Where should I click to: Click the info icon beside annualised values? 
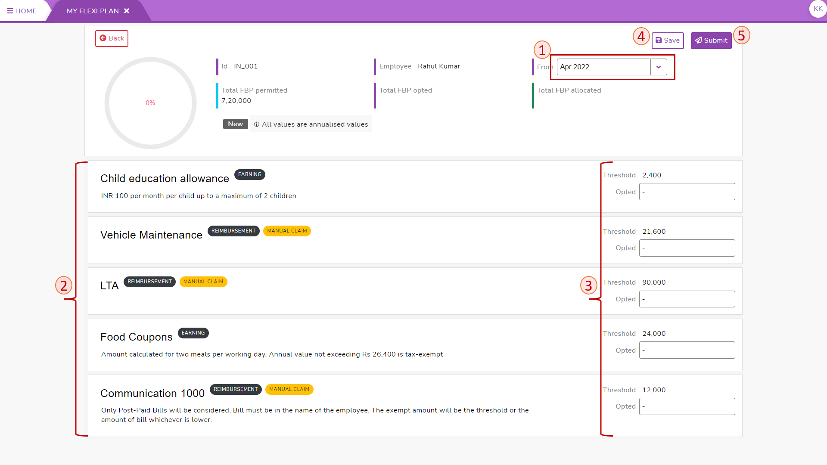click(x=257, y=124)
